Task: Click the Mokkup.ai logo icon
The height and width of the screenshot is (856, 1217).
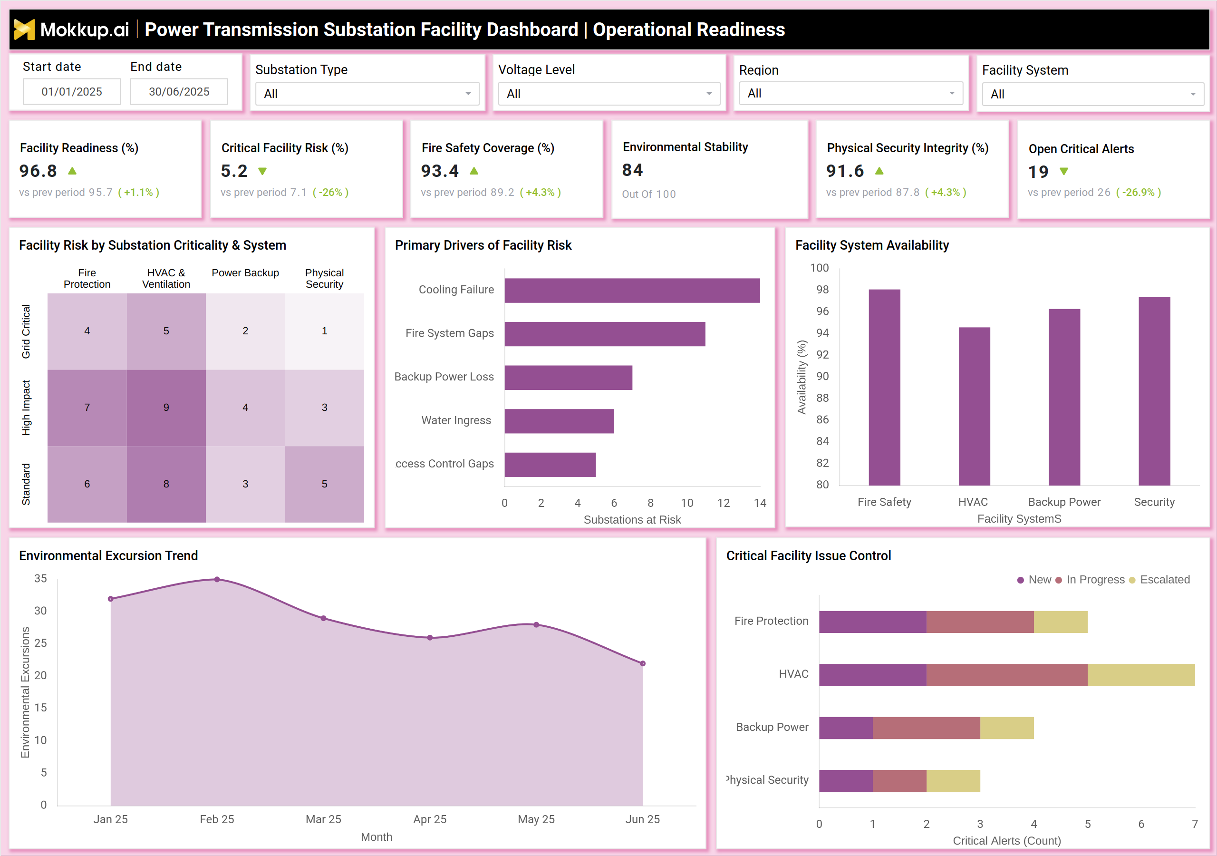Action: 24,29
